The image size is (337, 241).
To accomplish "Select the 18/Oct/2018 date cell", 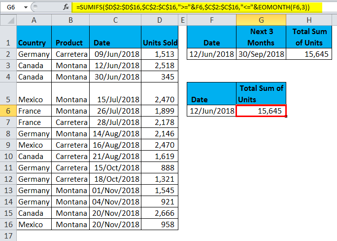I will (115, 179).
